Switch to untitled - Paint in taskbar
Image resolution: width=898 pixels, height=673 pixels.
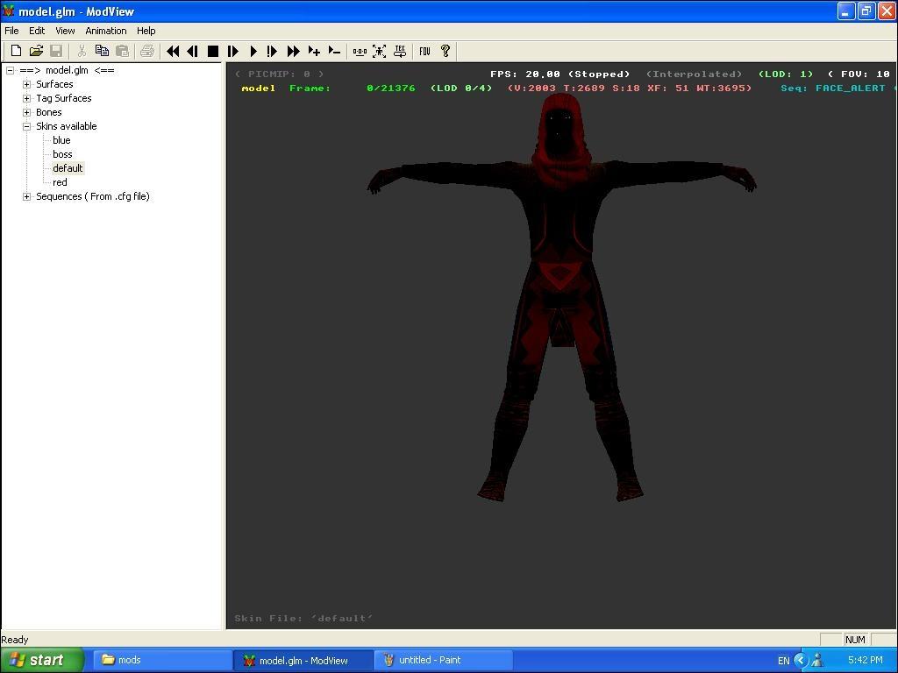click(443, 660)
